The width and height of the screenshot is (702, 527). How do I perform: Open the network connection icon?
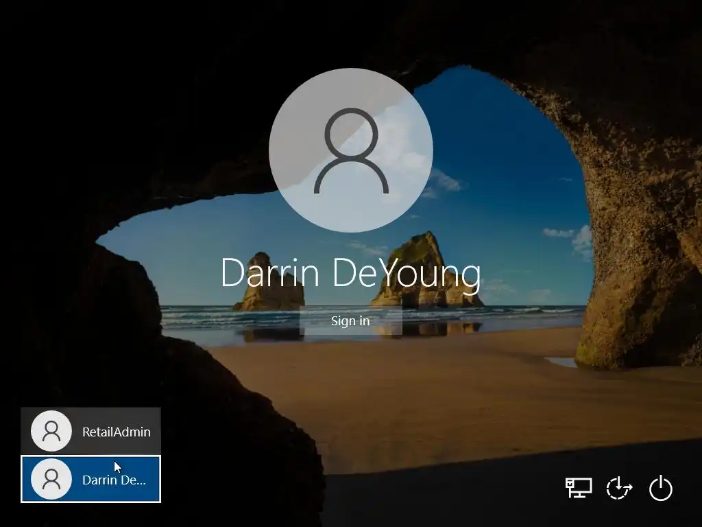point(579,488)
